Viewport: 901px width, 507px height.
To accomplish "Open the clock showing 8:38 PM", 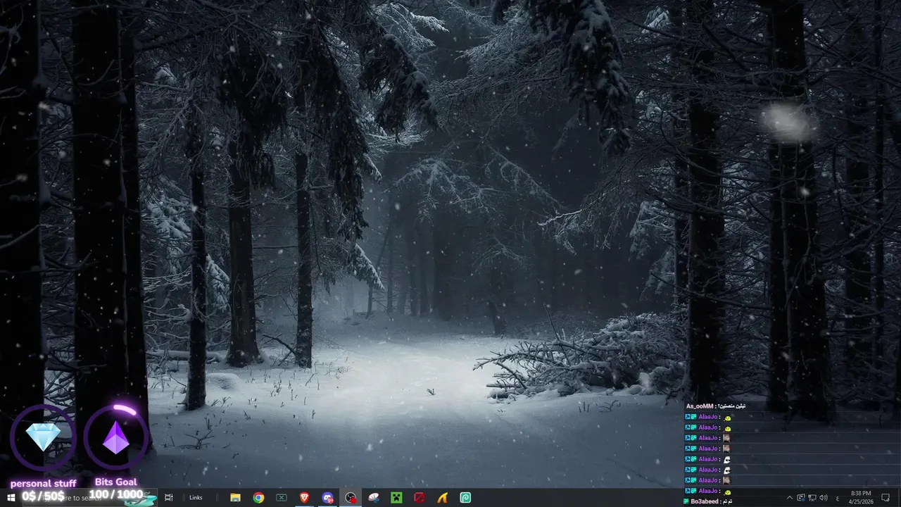I will (x=861, y=498).
